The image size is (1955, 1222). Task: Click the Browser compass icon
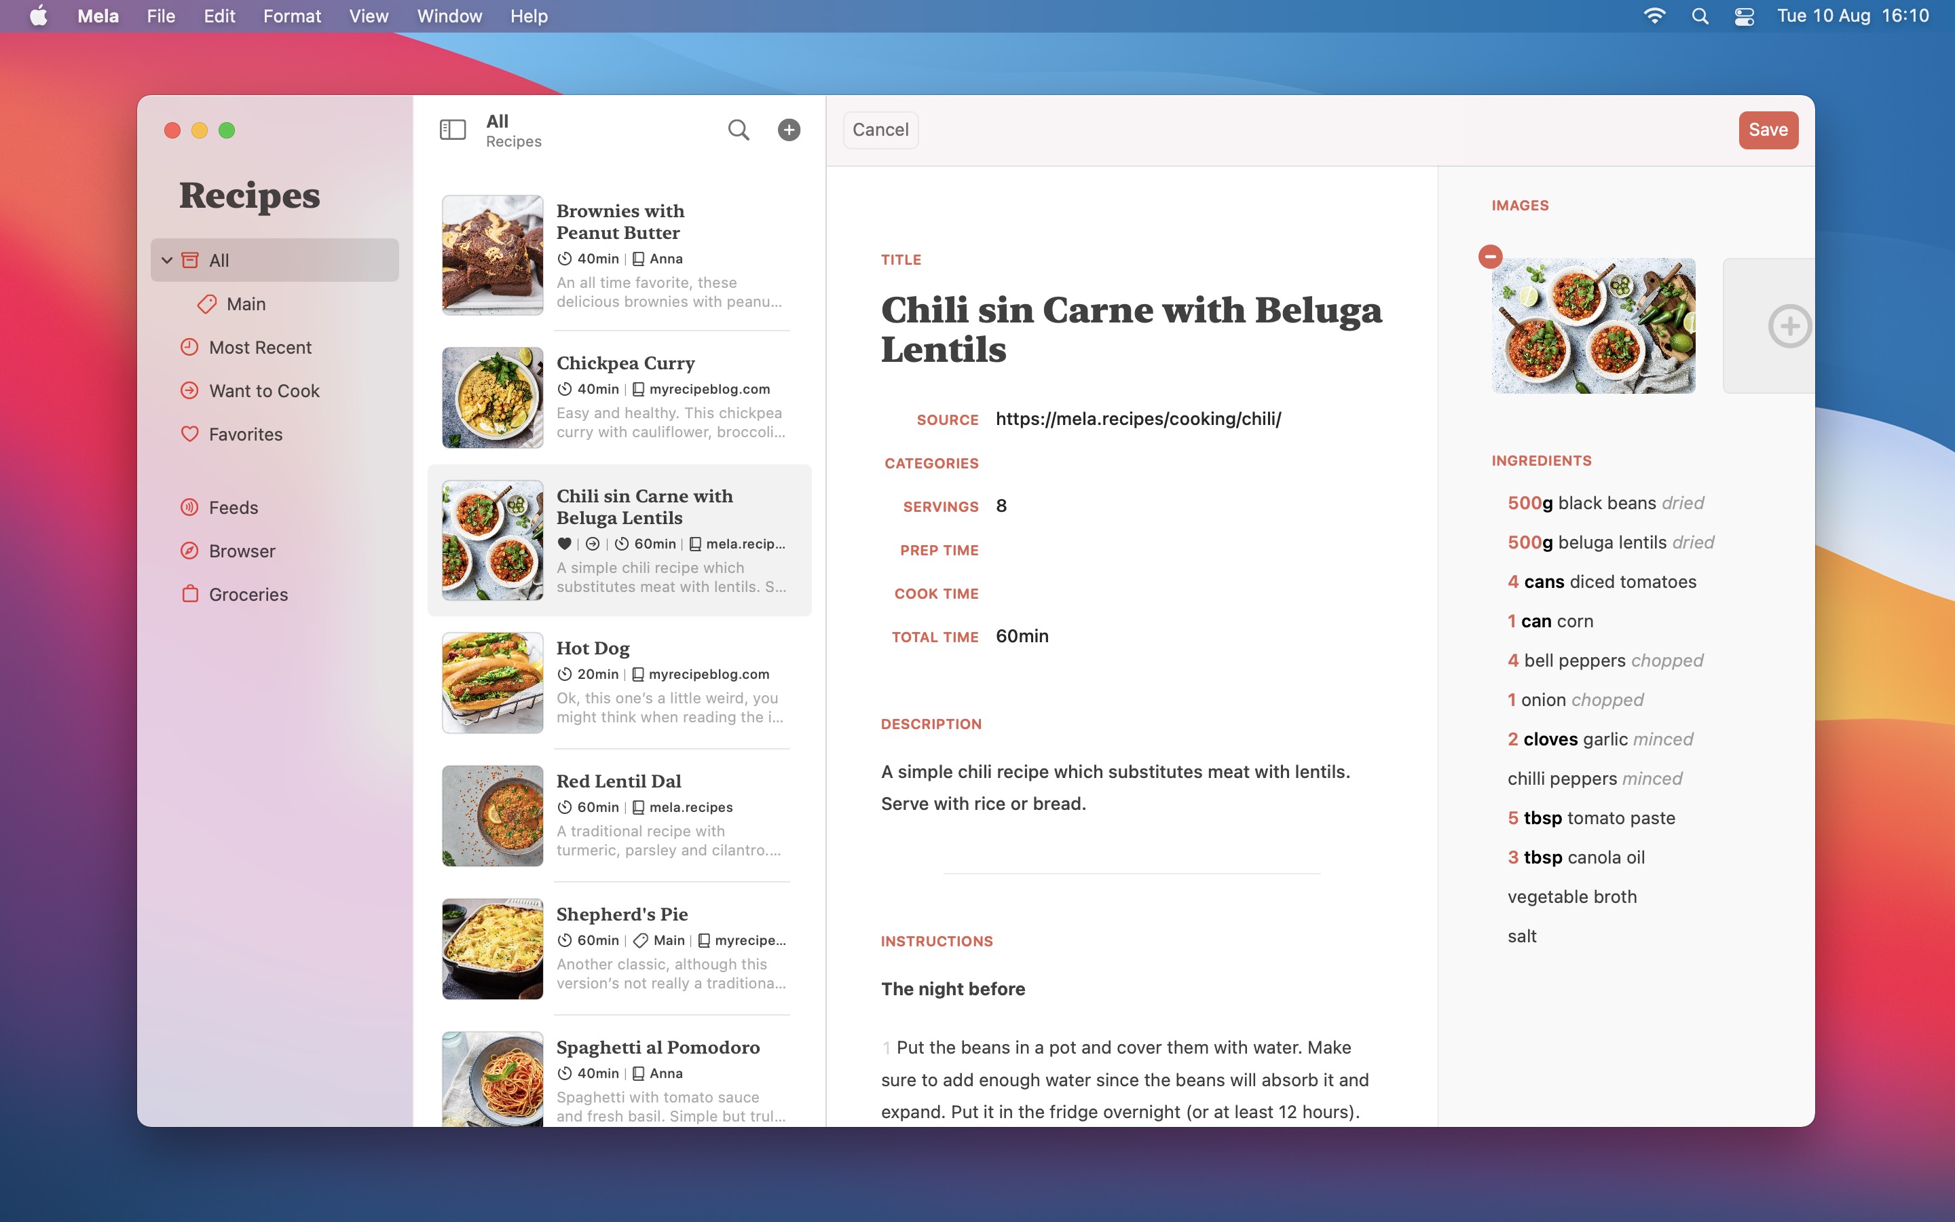pyautogui.click(x=189, y=551)
